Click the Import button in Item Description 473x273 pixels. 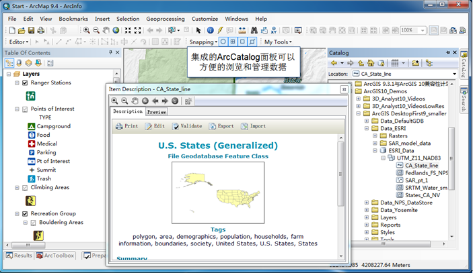tap(253, 125)
